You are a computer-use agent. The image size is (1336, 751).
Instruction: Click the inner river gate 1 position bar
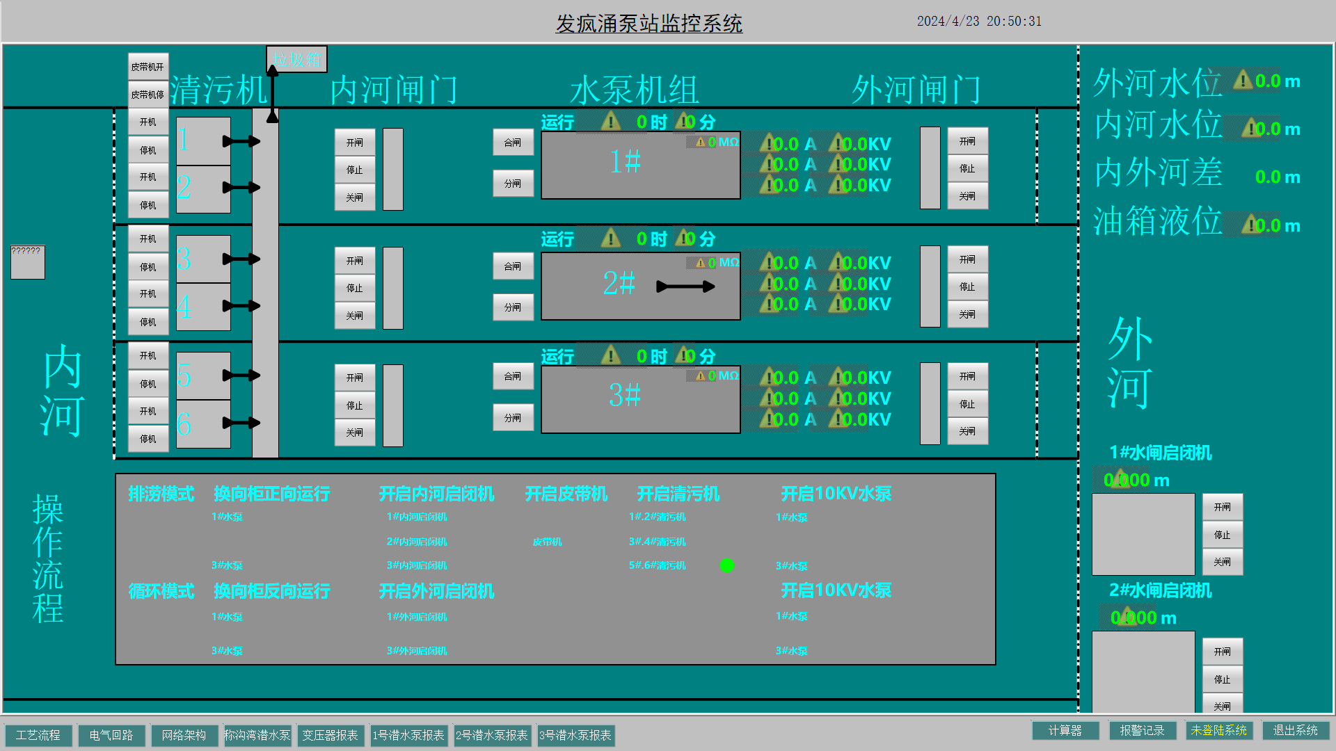coord(393,169)
